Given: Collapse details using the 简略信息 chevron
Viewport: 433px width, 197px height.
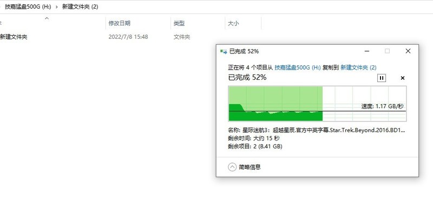Looking at the screenshot, I should (232, 167).
